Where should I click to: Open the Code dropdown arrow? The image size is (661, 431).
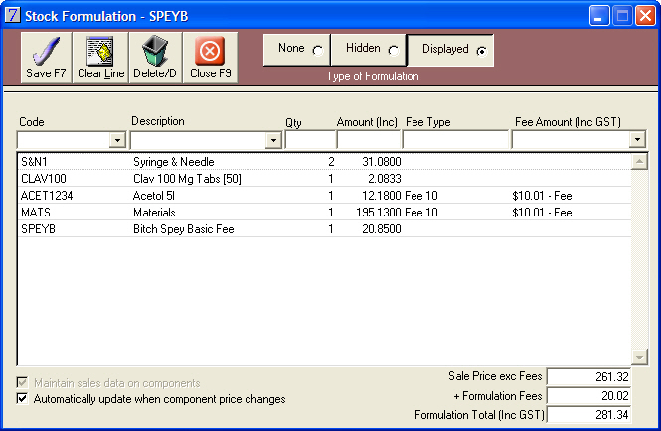pos(117,140)
